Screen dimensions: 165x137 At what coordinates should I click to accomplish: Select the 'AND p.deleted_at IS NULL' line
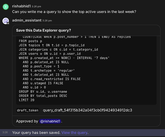point(46,62)
